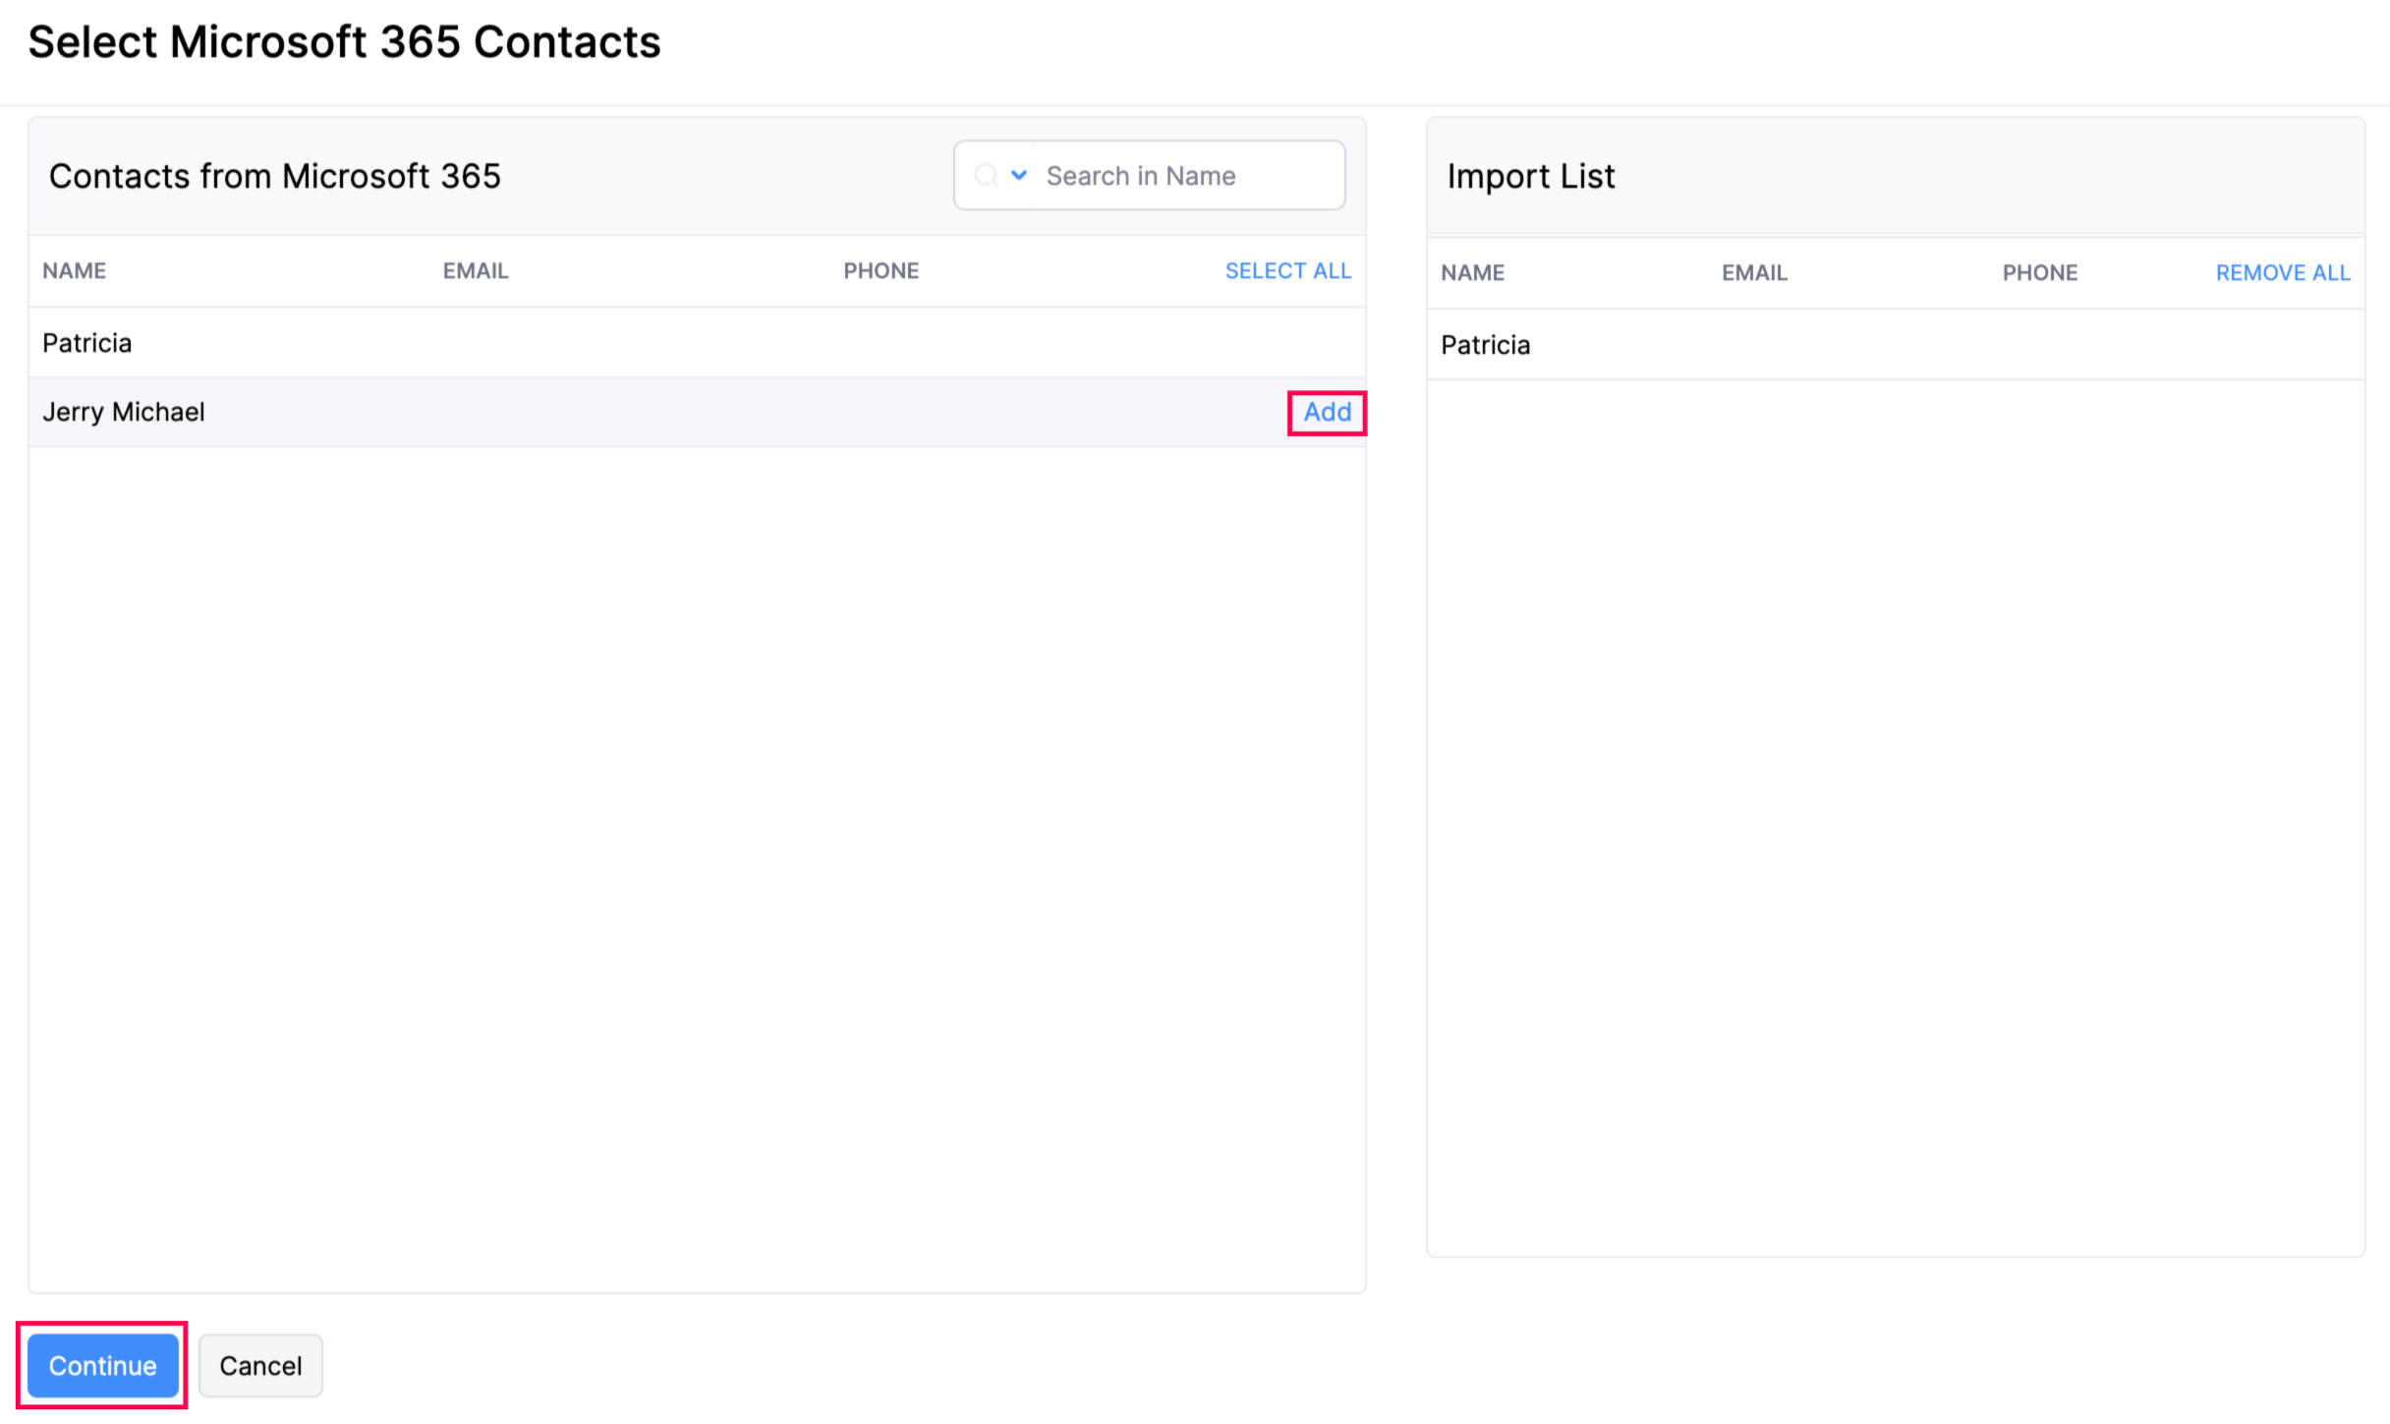
Task: Add Jerry Michael to import list
Action: 1328,412
